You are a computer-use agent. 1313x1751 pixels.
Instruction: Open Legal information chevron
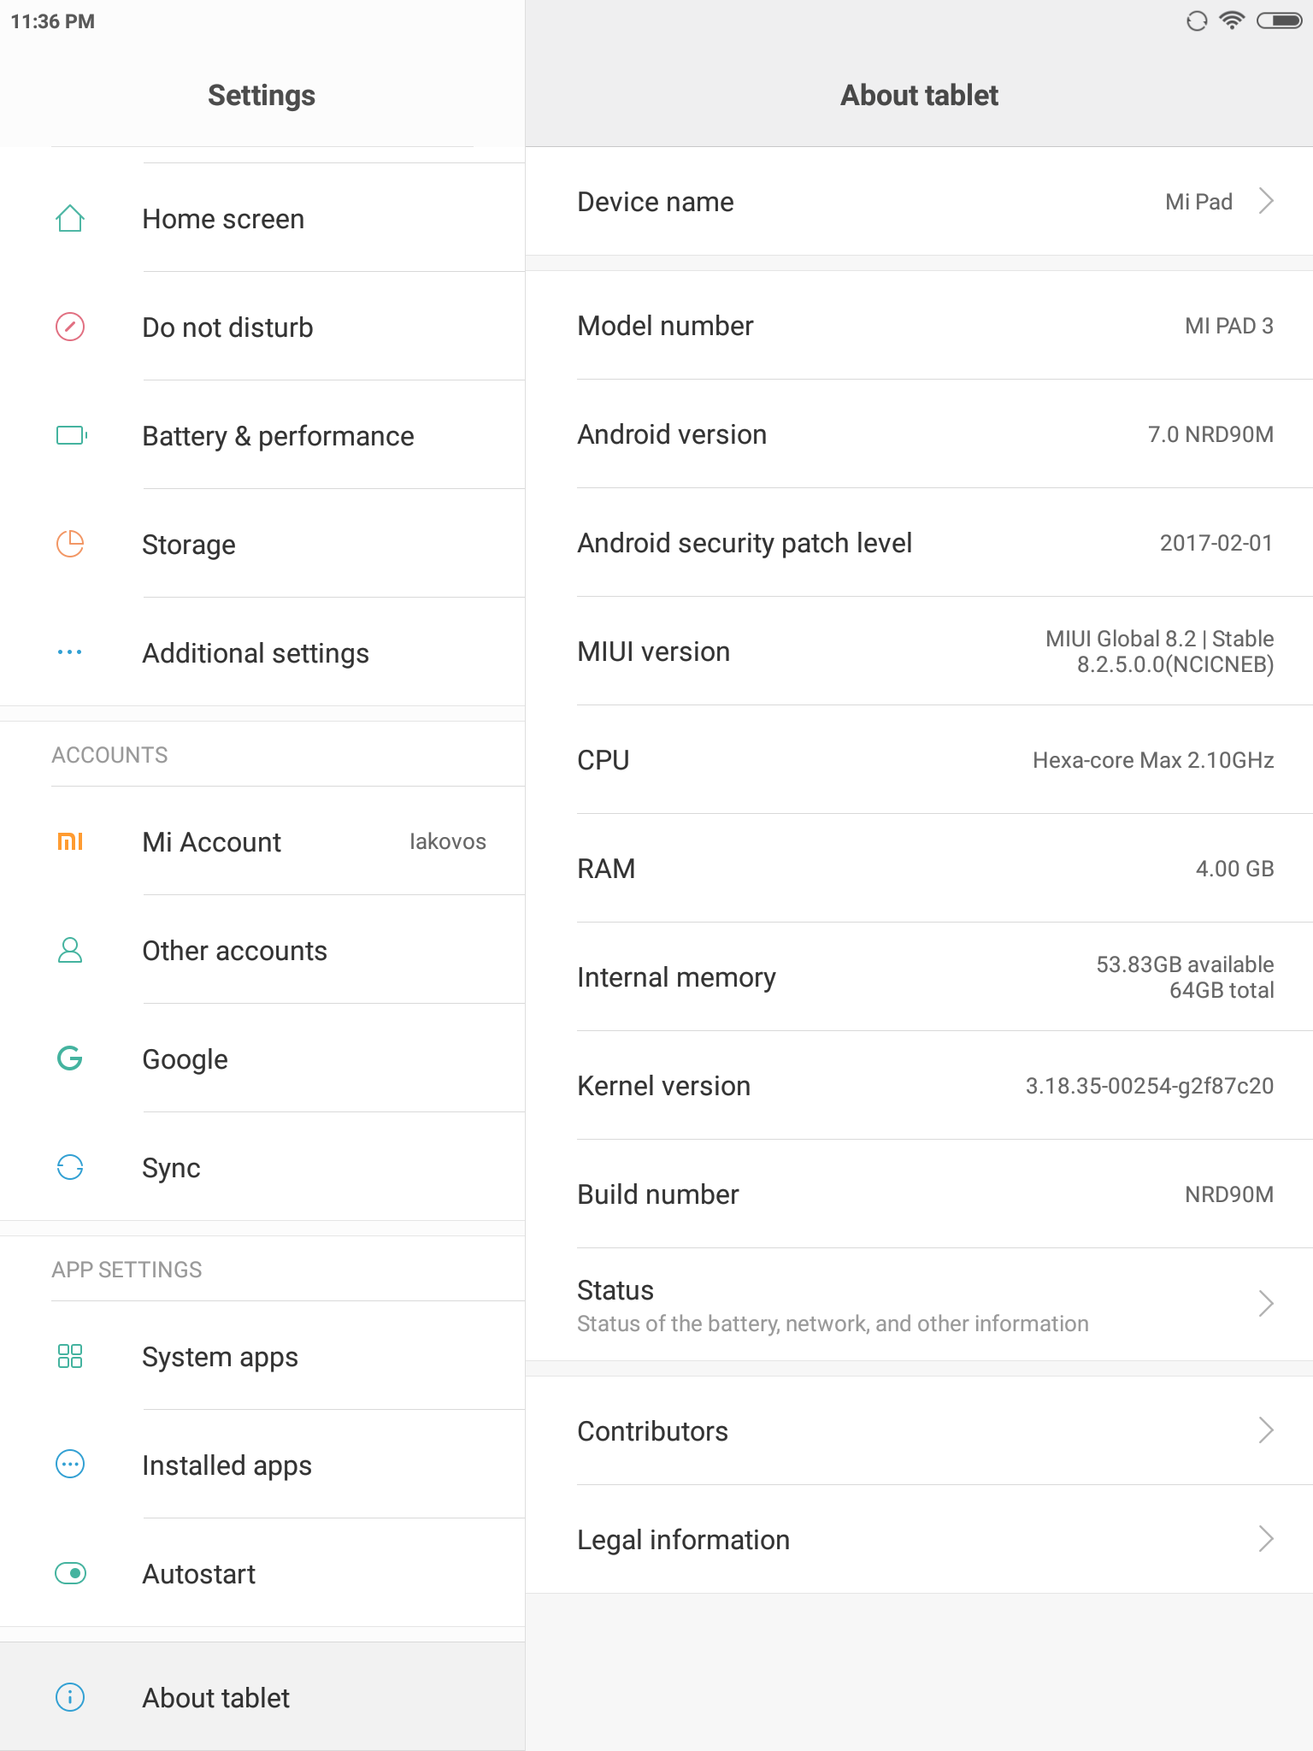1266,1539
